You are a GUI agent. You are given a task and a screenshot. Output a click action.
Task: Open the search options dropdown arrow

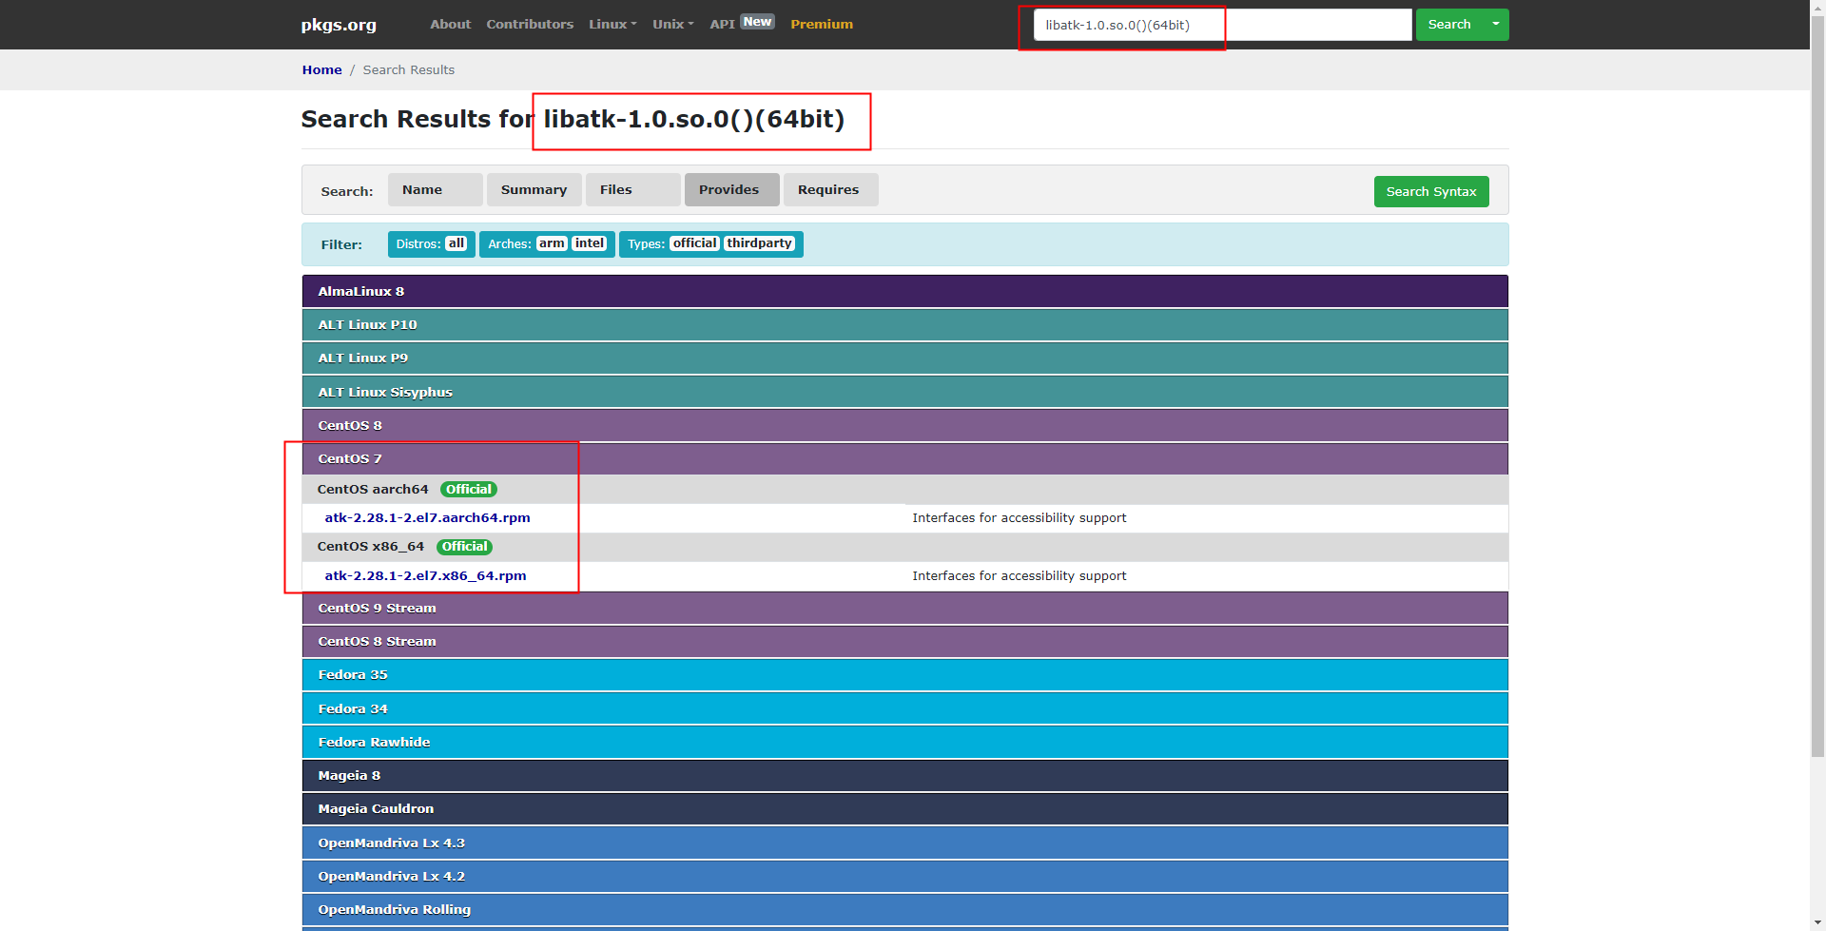point(1495,25)
